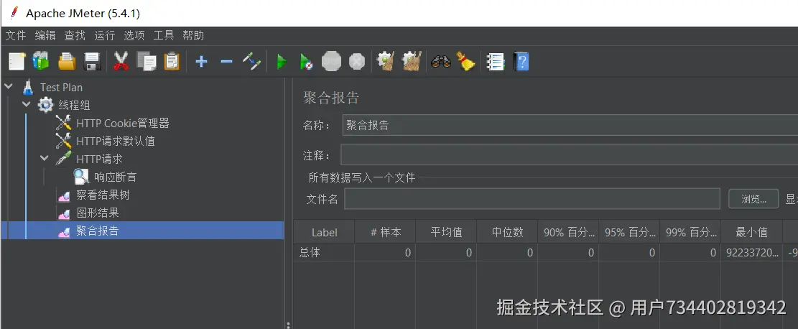Screen dimensions: 798x329
Task: Sort by 99% 百分位 column header
Action: pos(690,232)
